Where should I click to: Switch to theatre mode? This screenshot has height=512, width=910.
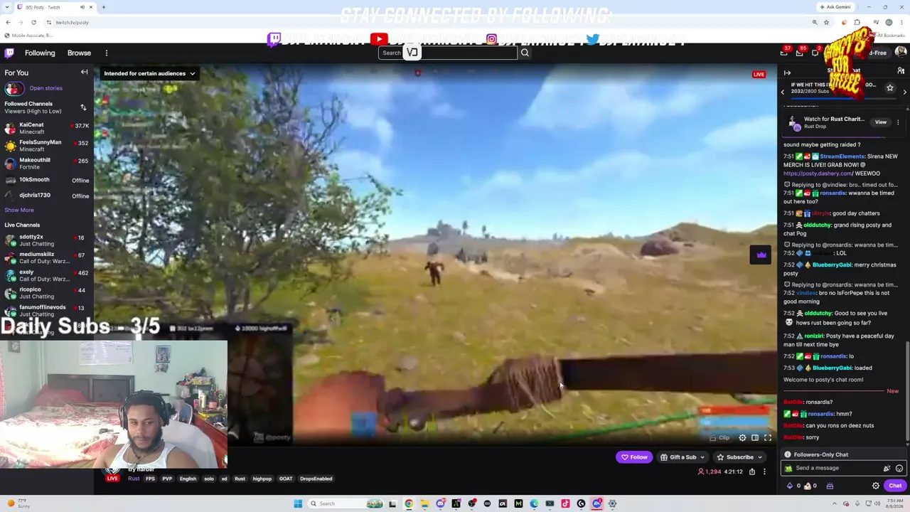point(755,438)
